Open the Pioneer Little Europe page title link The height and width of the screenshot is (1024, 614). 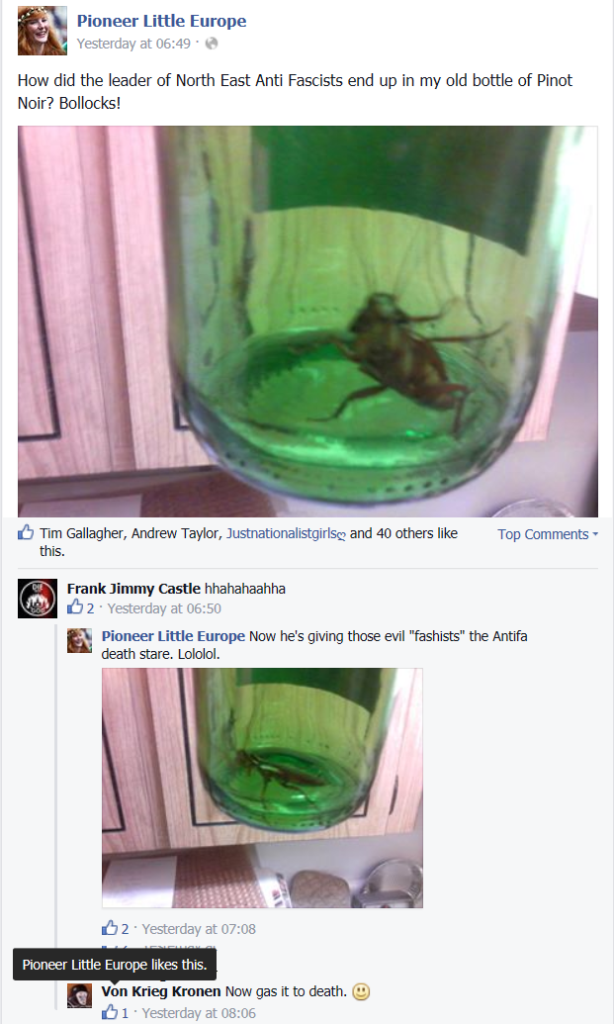(161, 21)
